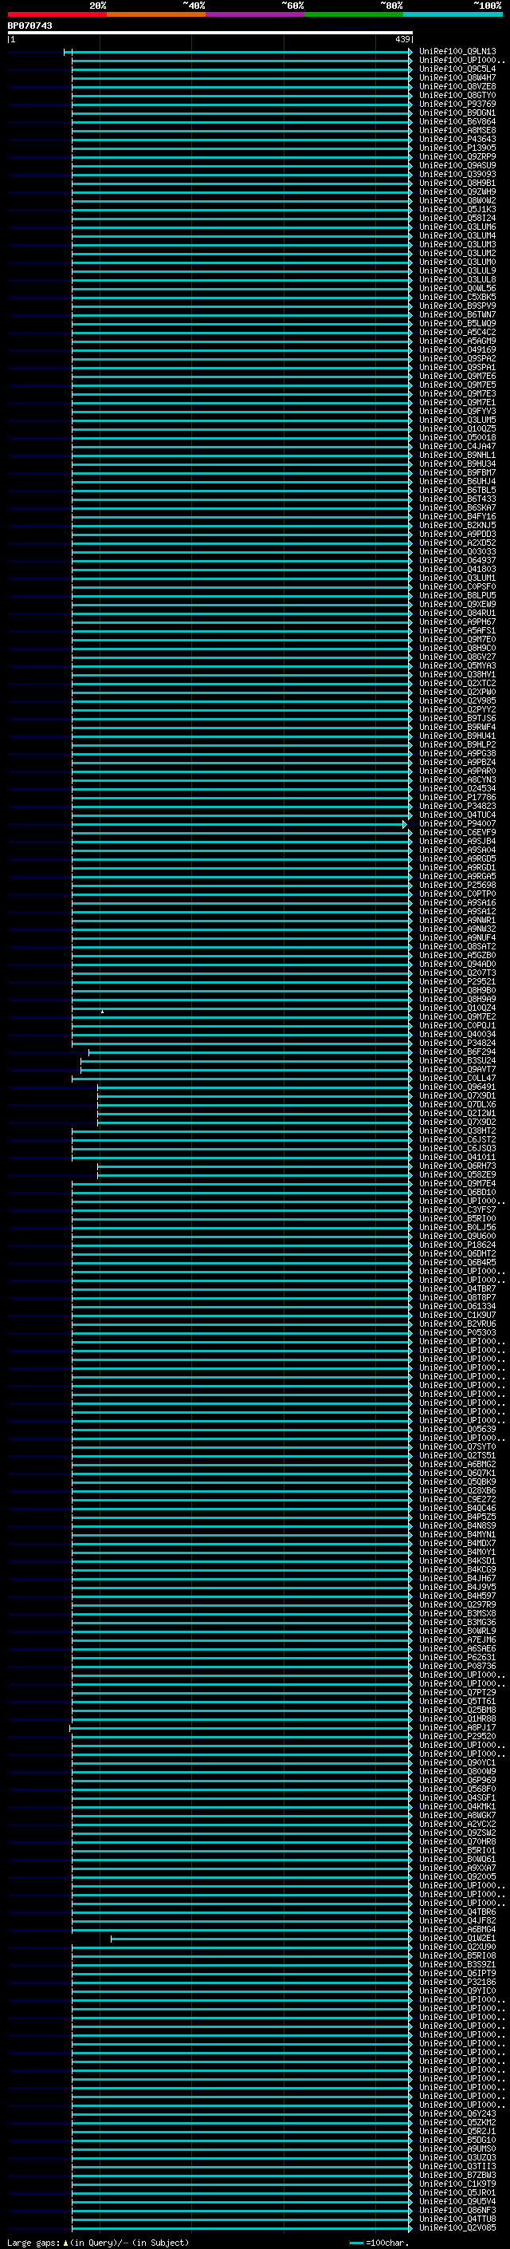This screenshot has width=510, height=2249.
Task: Click the red 20% identity legend bar
Action: [57, 14]
